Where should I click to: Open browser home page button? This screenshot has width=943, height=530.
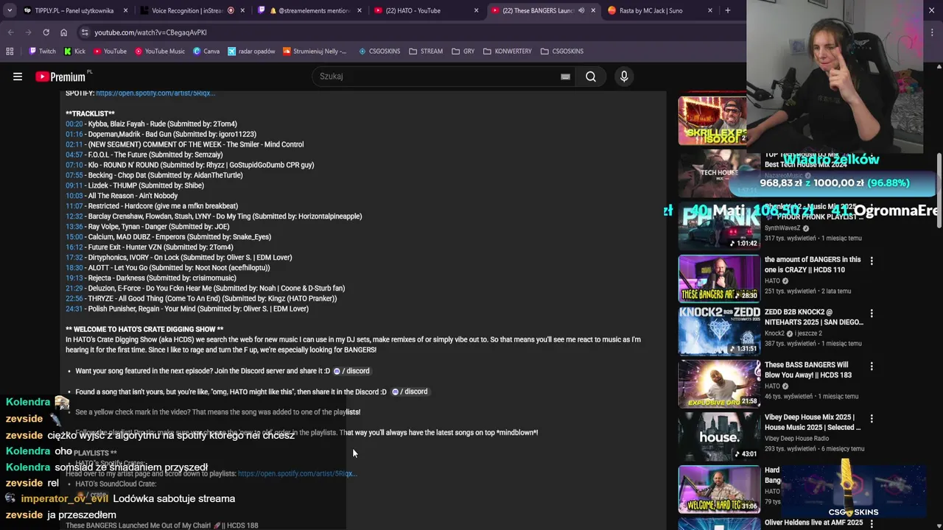click(63, 32)
